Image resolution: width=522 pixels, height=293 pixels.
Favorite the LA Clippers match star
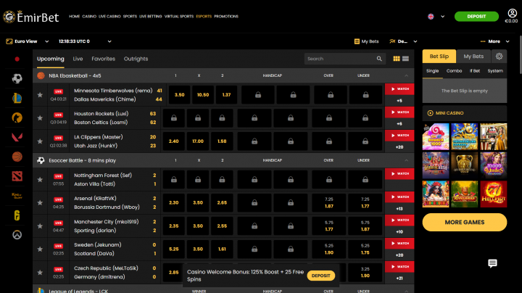tap(40, 141)
